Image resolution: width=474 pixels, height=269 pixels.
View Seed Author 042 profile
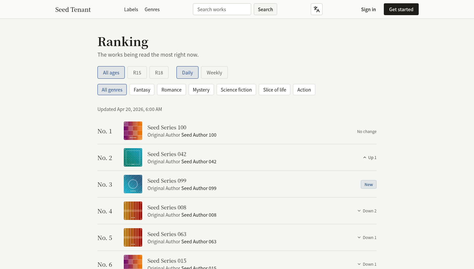199,162
